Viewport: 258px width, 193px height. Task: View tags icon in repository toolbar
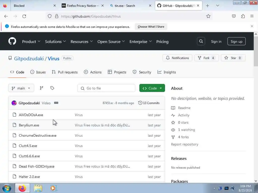[x=52, y=88]
